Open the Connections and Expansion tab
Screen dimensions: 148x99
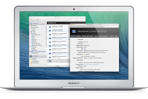click(101, 36)
